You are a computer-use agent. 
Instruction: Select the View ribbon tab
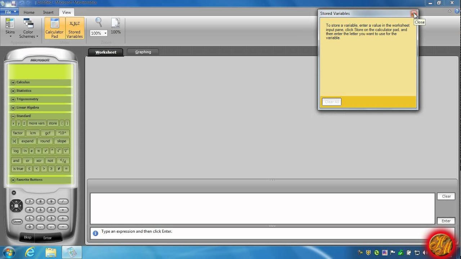[67, 12]
